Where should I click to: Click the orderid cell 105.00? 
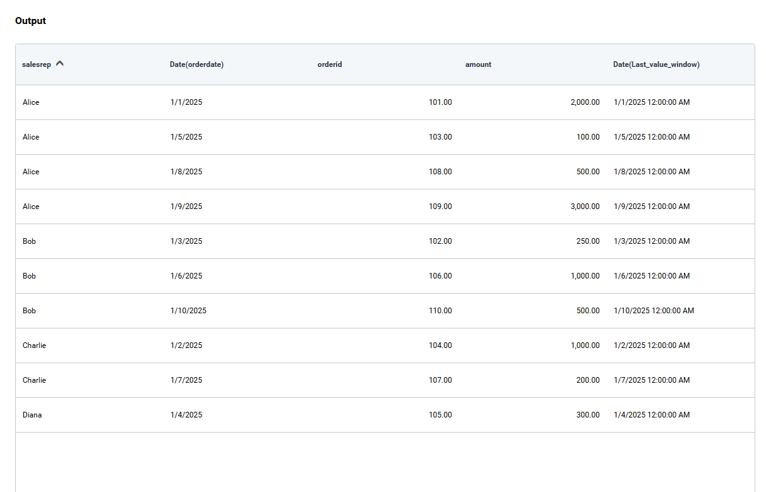click(441, 415)
